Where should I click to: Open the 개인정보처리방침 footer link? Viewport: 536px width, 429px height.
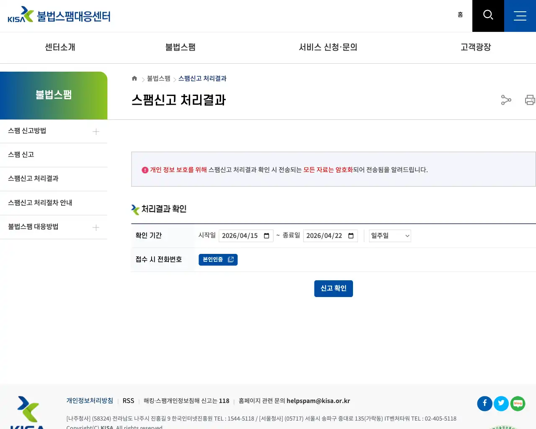90,401
